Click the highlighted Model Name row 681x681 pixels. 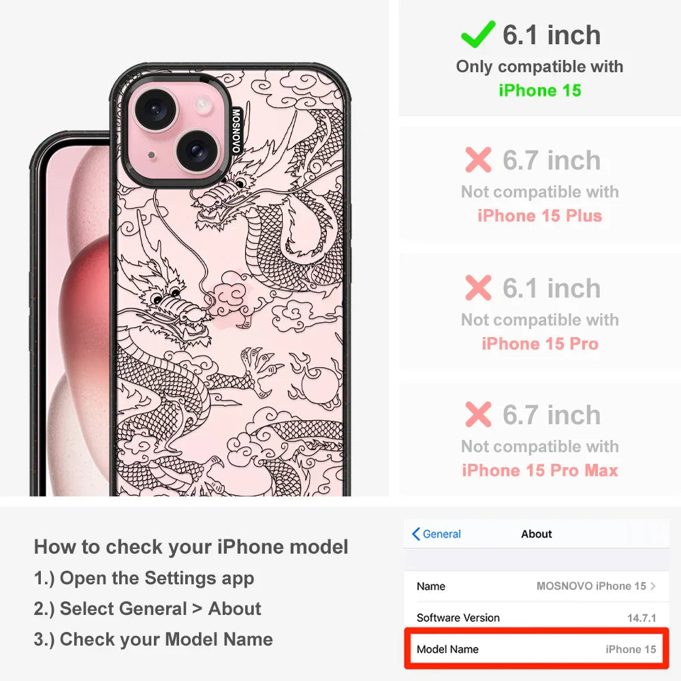[x=537, y=649]
